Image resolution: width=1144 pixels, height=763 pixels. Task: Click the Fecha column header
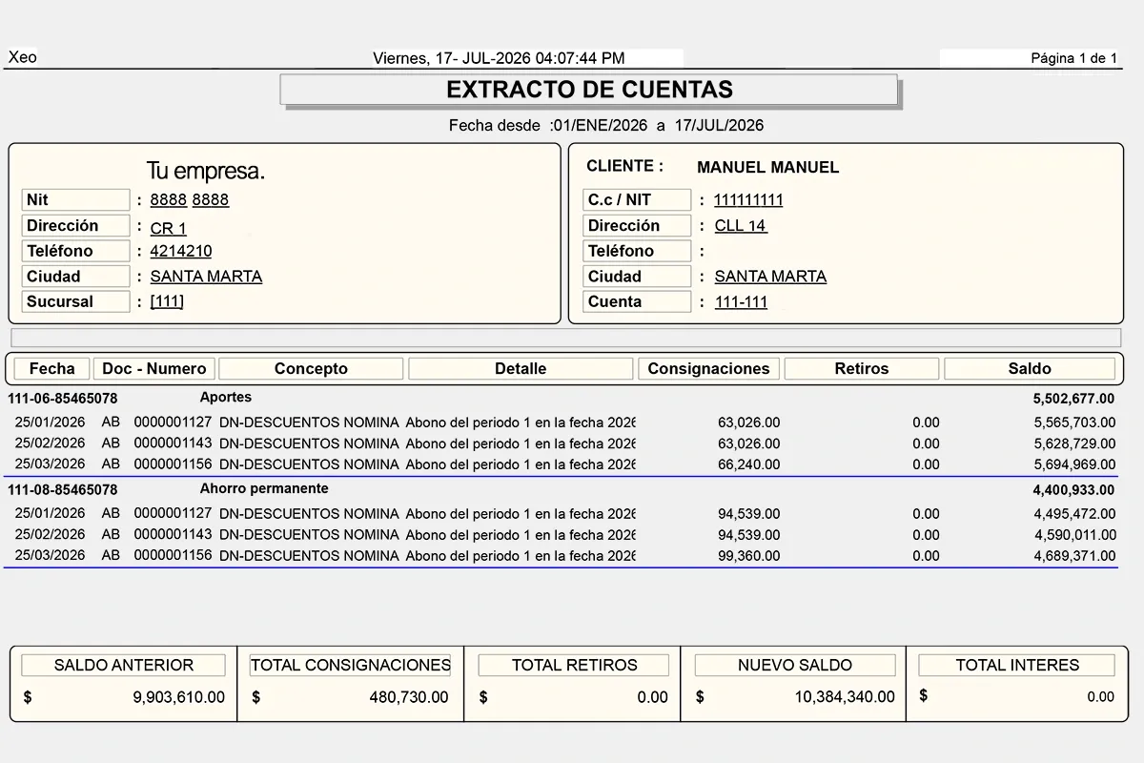coord(51,369)
